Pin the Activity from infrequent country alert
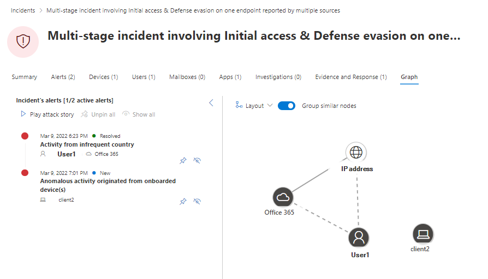488x279 pixels. (x=183, y=161)
